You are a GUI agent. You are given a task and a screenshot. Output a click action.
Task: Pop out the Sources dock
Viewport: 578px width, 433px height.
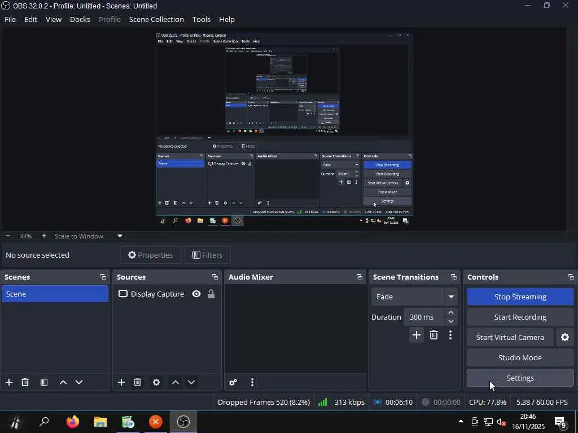[215, 277]
